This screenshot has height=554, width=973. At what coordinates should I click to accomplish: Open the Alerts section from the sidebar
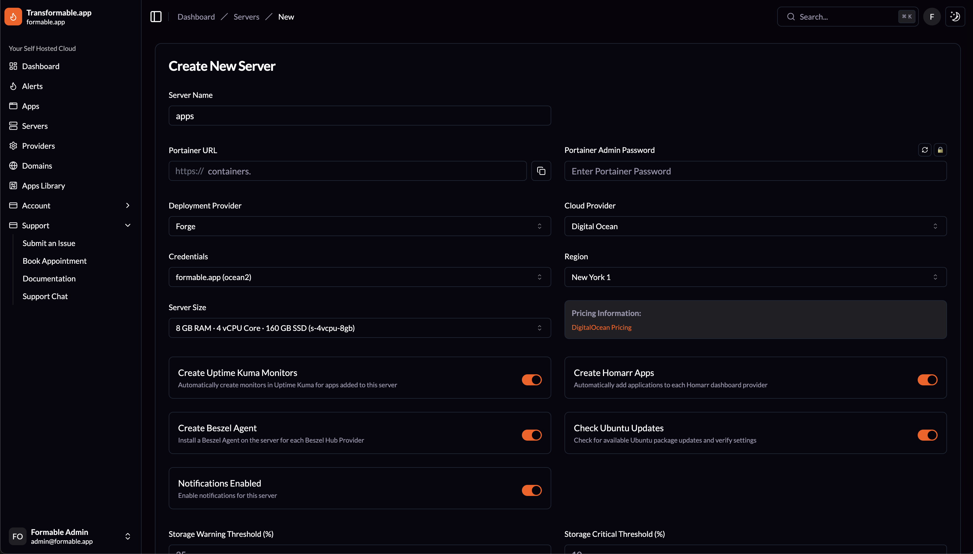coord(32,86)
